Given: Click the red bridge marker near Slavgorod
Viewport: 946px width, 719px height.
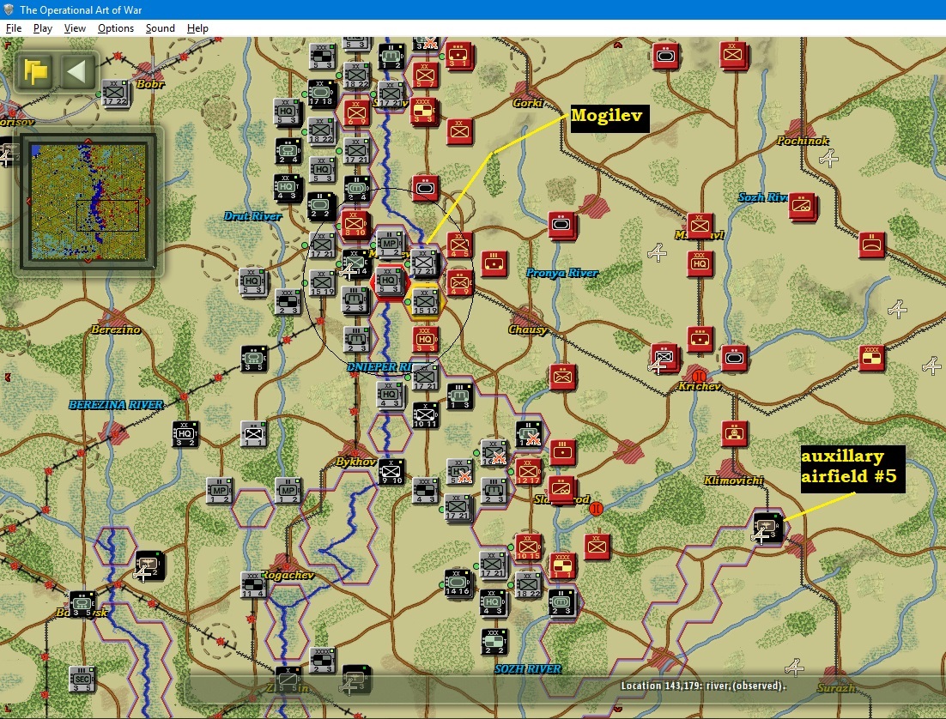Looking at the screenshot, I should (596, 509).
